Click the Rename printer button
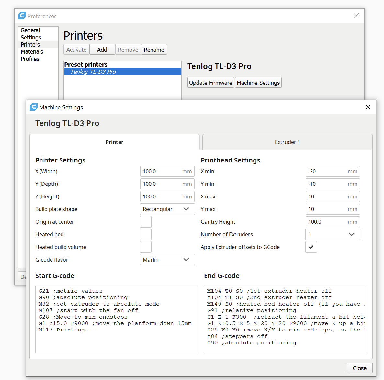This screenshot has height=380, width=384. pos(154,50)
